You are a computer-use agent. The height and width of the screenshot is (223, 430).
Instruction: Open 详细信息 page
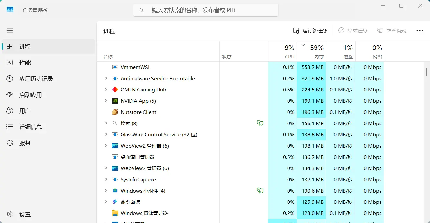pyautogui.click(x=48, y=127)
